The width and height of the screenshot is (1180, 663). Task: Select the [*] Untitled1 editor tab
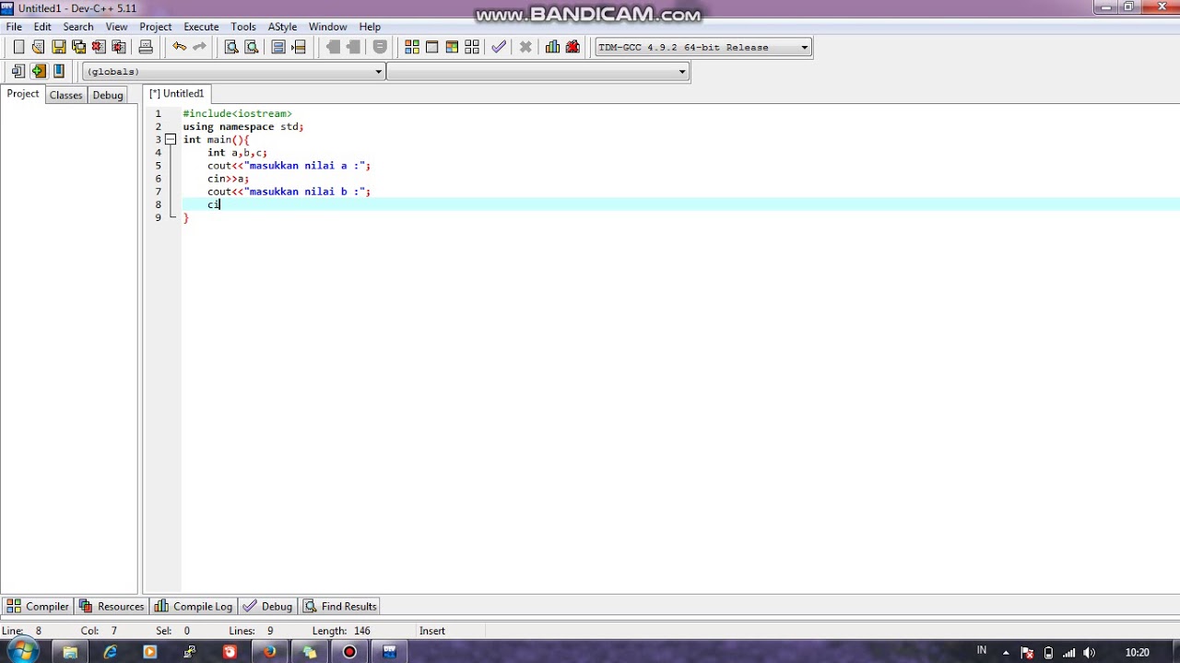click(x=177, y=94)
